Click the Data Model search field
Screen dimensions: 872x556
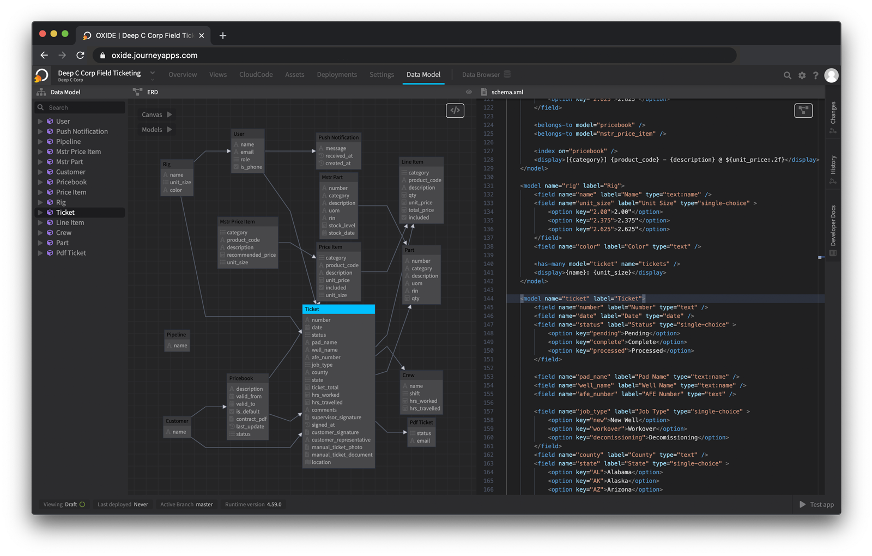point(82,107)
